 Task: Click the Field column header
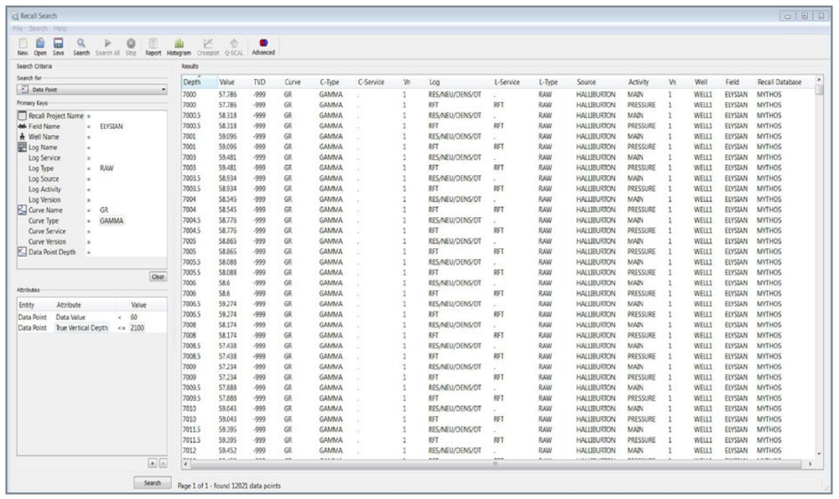732,82
